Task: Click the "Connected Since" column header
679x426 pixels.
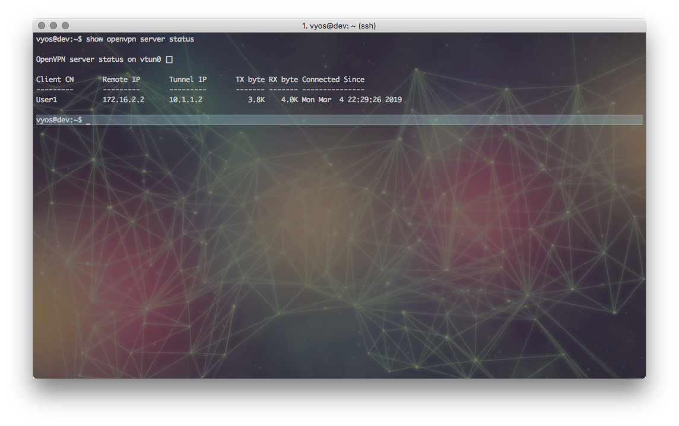Action: pos(333,80)
